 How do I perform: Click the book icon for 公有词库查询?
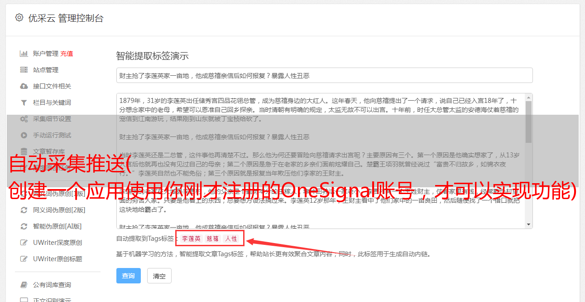(24, 285)
